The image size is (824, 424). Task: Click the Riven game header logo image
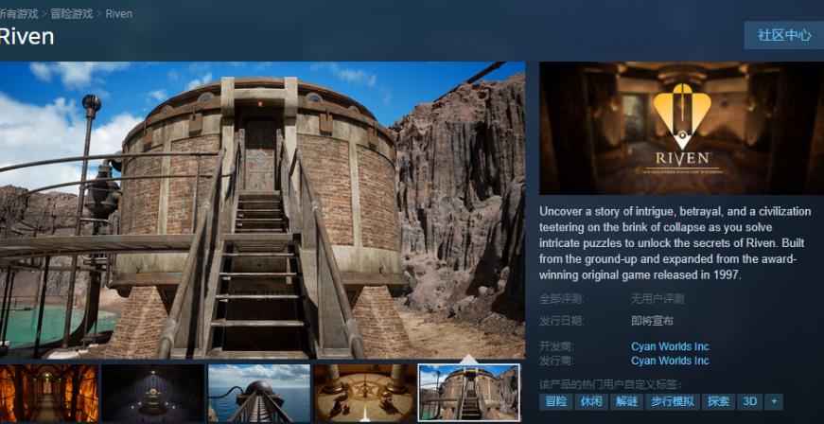[681, 128]
